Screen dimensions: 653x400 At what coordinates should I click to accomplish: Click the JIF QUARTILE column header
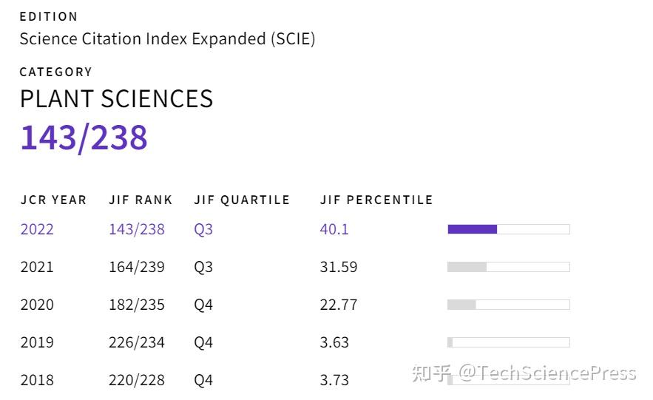click(242, 200)
